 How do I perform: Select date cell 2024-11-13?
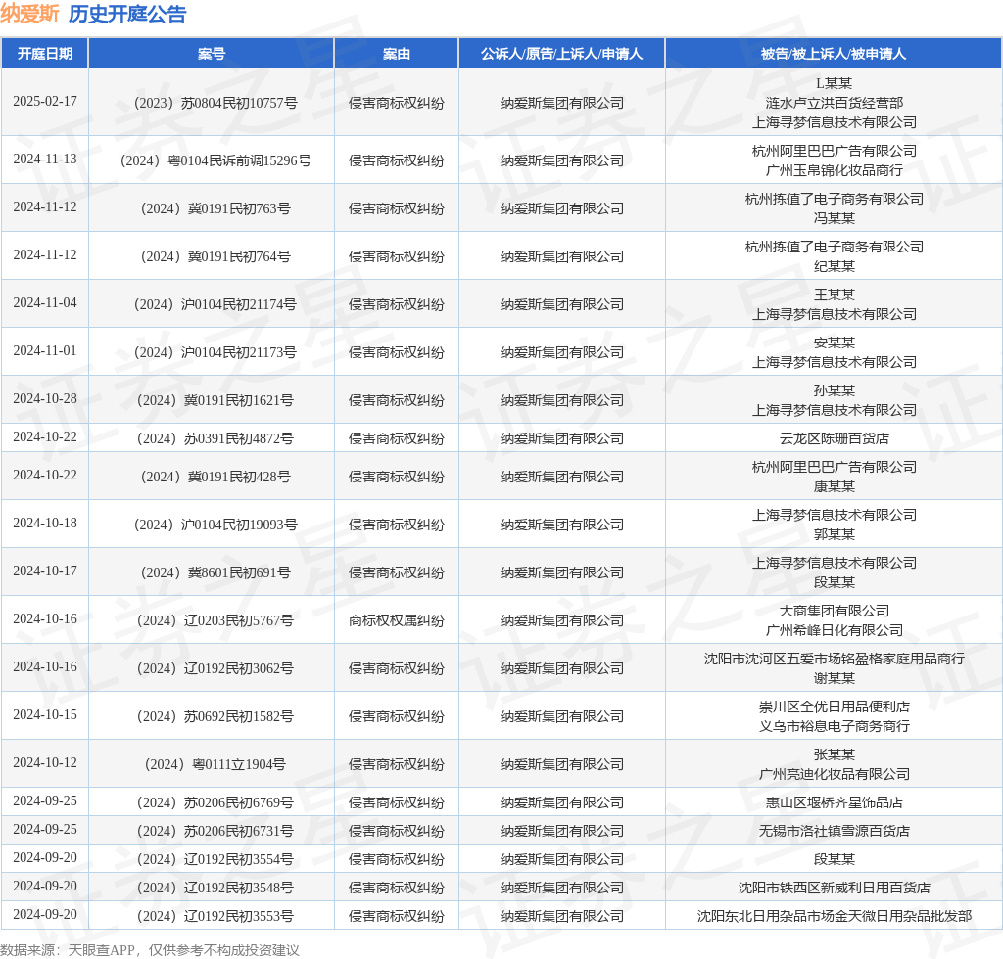tap(45, 160)
